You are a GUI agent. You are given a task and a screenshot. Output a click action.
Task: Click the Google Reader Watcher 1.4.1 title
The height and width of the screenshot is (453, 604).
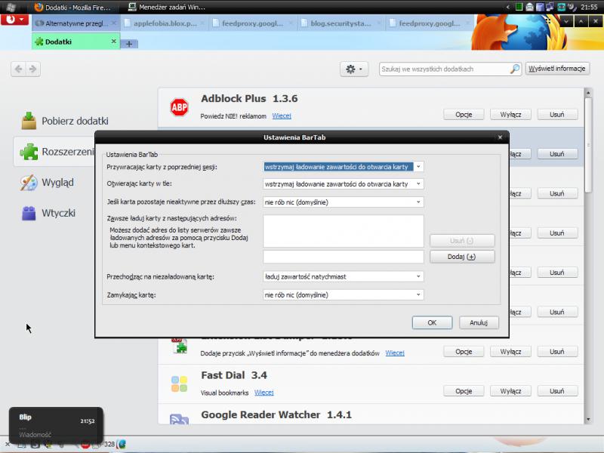click(x=276, y=414)
